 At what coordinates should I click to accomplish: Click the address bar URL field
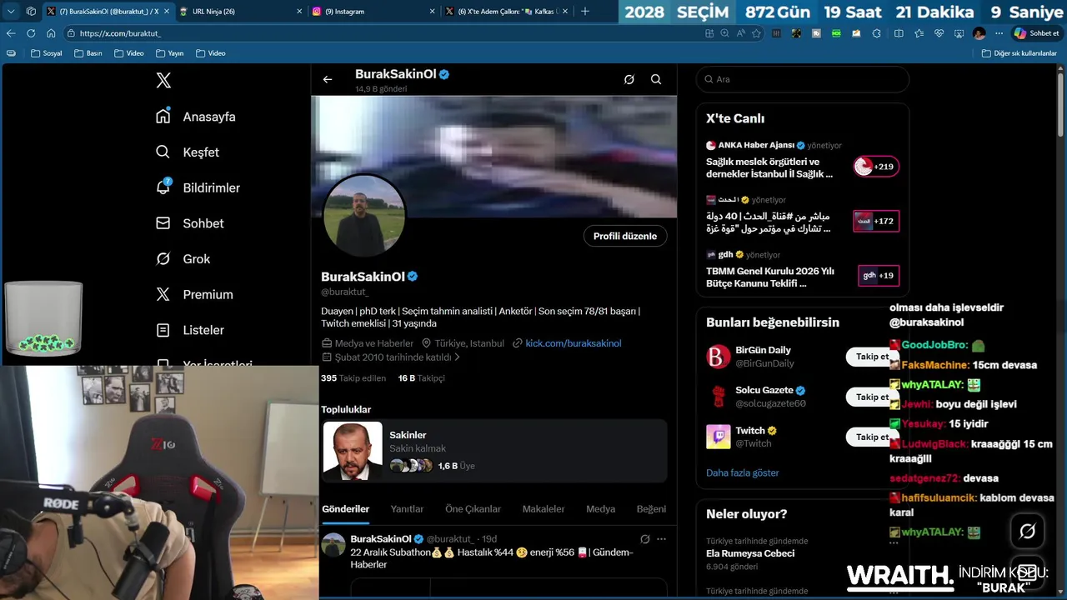point(383,33)
